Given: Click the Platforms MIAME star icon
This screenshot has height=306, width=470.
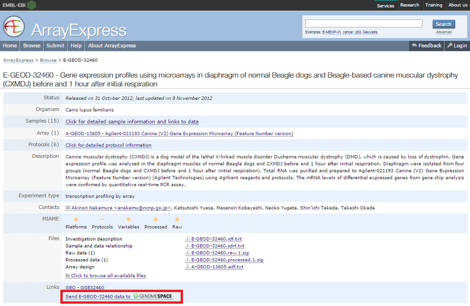Looking at the screenshot, I should [x=76, y=218].
